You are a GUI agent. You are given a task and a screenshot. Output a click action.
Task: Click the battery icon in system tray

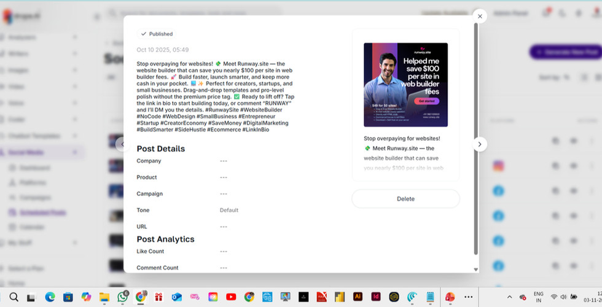tap(574, 297)
